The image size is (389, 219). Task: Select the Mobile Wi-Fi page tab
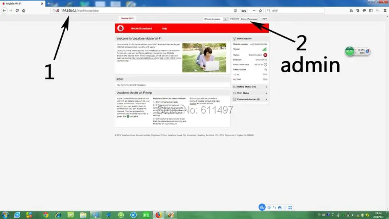[127, 18]
